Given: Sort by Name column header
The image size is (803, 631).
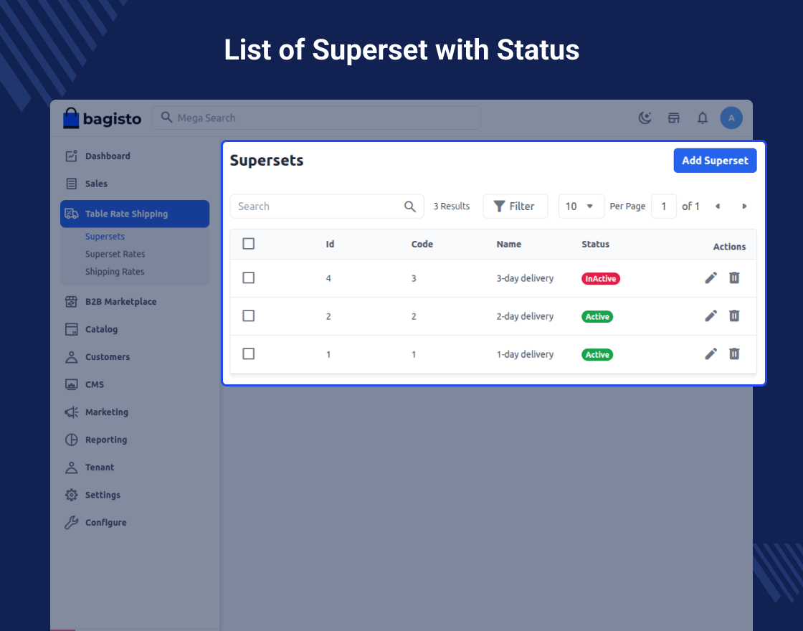Looking at the screenshot, I should [x=508, y=245].
